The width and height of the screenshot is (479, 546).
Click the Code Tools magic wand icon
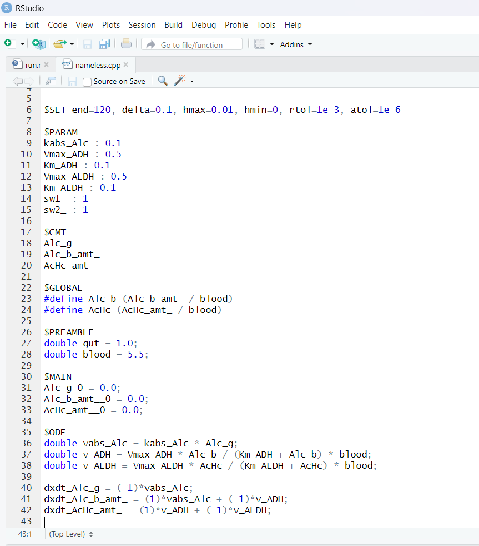(180, 81)
